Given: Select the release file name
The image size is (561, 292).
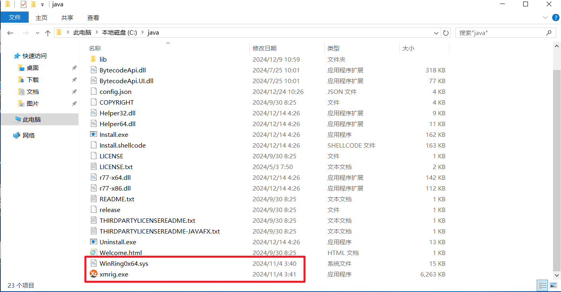Looking at the screenshot, I should [x=110, y=210].
